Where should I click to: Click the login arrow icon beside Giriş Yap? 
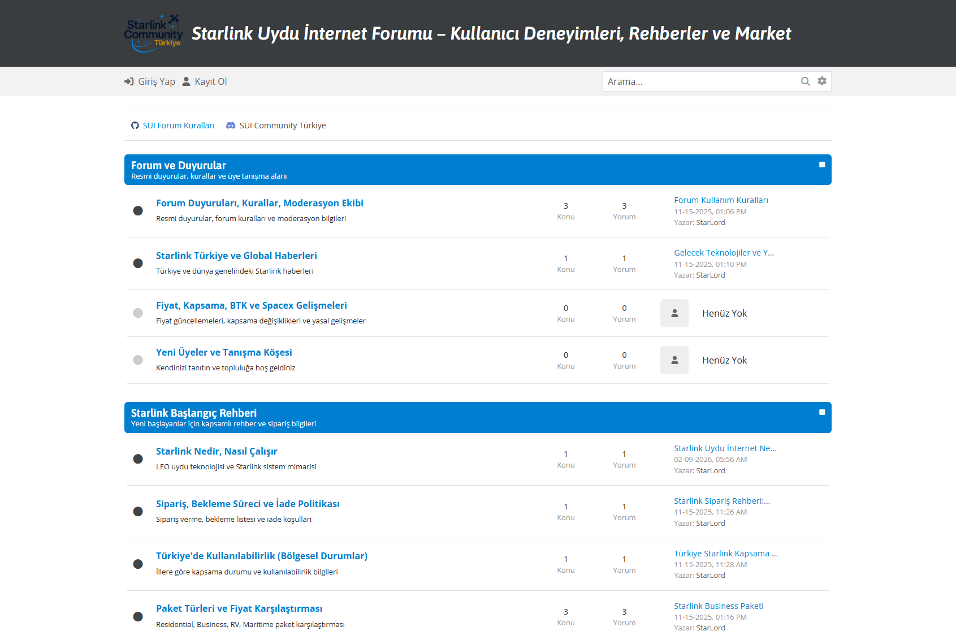tap(129, 81)
